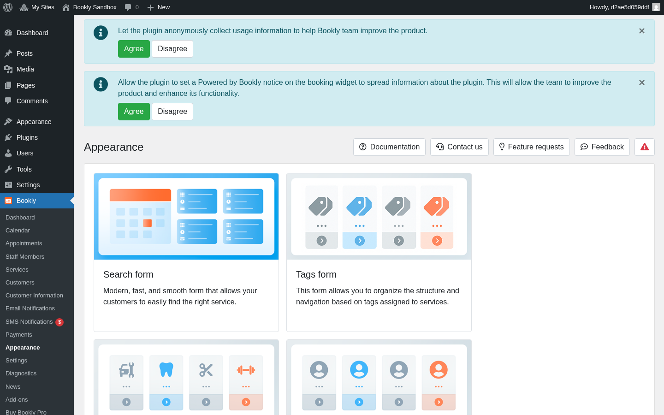This screenshot has width=664, height=415.
Task: Open Bookly Sandbox site menu
Action: tap(89, 7)
